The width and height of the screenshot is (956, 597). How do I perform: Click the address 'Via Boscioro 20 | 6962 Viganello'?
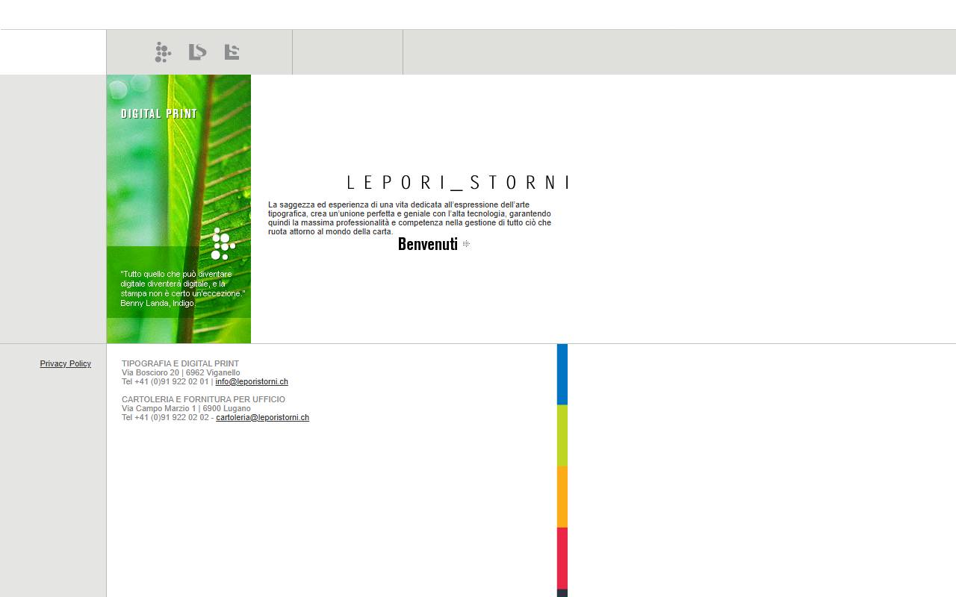point(181,372)
